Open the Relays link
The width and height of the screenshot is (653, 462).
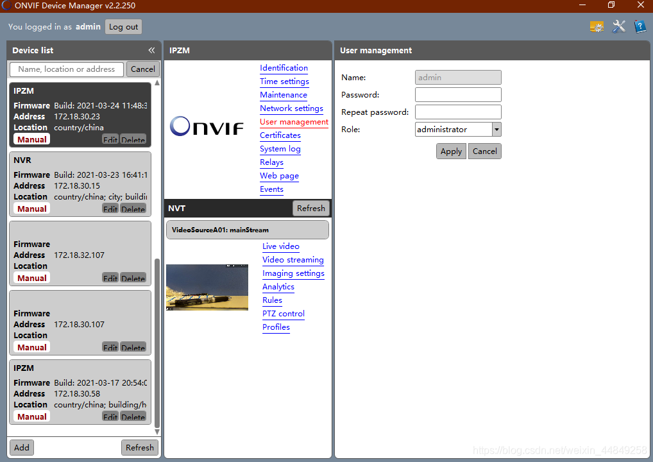point(271,162)
